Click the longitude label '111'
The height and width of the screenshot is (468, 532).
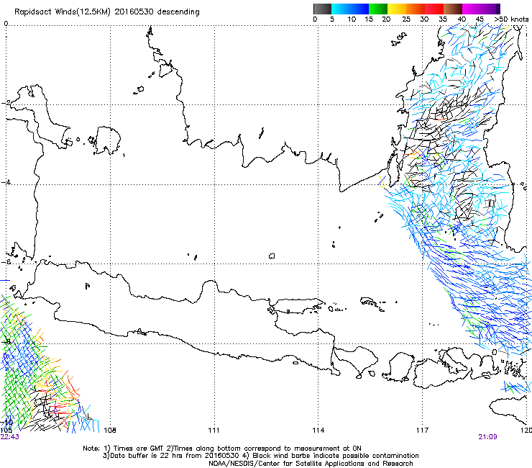[214, 431]
